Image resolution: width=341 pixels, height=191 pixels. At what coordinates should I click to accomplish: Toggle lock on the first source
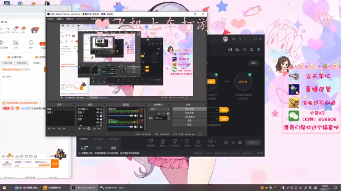pos(101,109)
